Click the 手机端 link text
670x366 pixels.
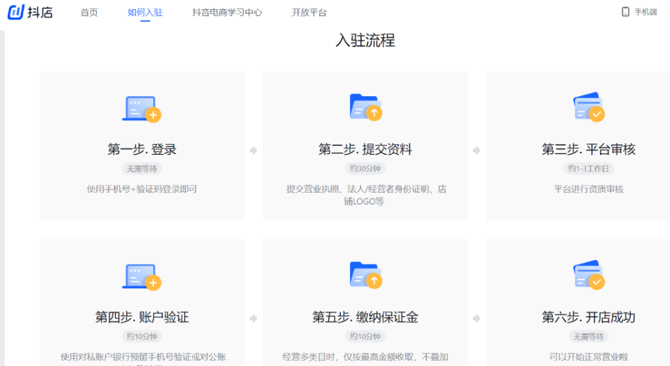645,12
